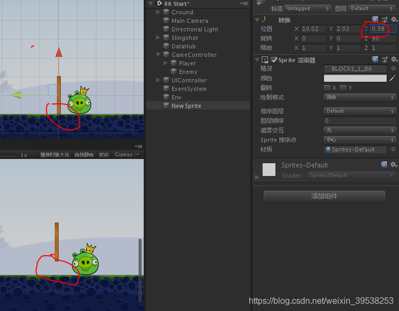Click the color eyedropper icon

(x=393, y=78)
